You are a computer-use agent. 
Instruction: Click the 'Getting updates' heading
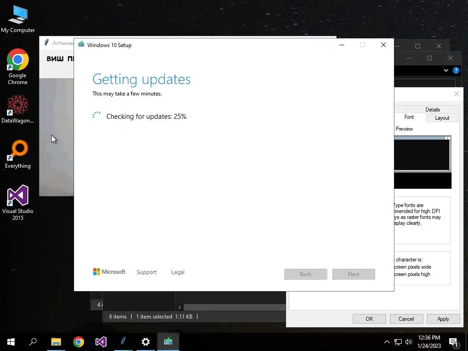[x=142, y=80]
